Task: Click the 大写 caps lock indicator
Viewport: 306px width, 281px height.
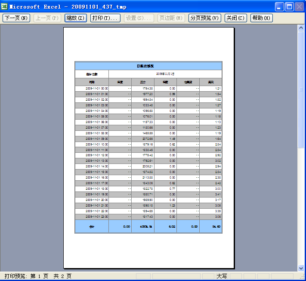Action: point(222,276)
